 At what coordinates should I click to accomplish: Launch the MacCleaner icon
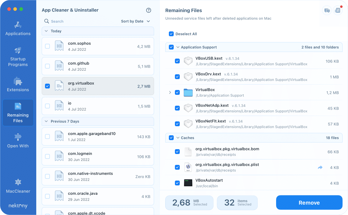[18, 182]
